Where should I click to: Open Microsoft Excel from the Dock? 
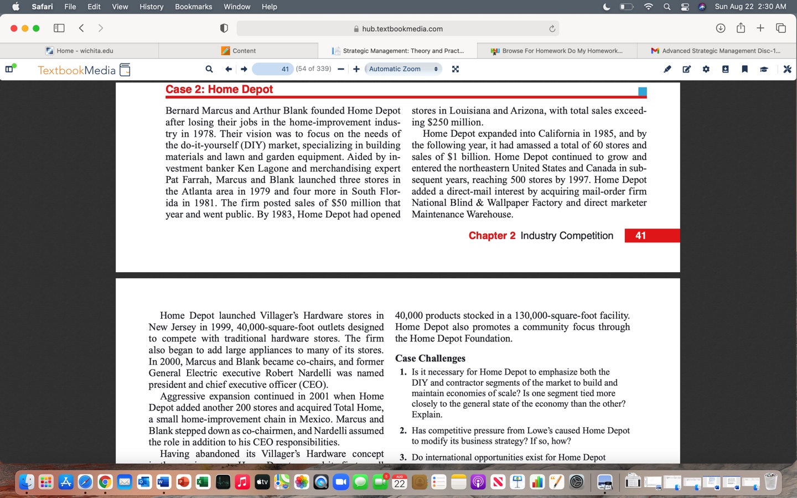click(x=203, y=482)
